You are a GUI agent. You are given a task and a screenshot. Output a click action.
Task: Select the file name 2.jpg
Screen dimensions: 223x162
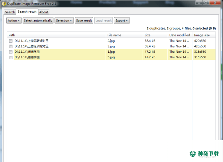(x=111, y=41)
